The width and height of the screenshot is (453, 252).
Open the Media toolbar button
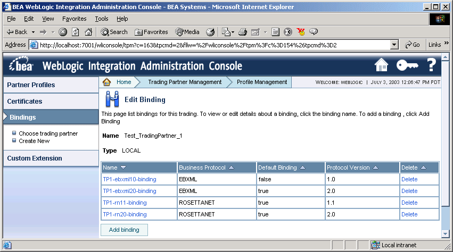(187, 32)
